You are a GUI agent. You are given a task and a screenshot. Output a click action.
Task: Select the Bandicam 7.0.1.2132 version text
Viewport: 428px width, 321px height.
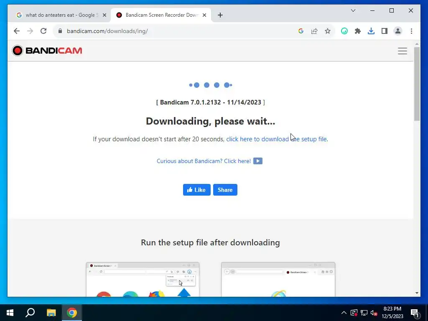pyautogui.click(x=211, y=102)
